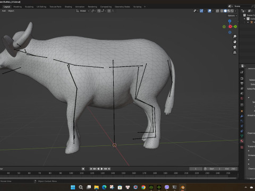Open overlay settings dropdown arrow

(213, 11)
